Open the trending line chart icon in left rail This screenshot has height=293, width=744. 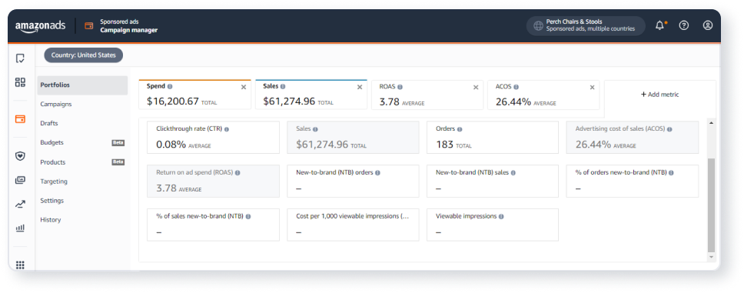20,205
